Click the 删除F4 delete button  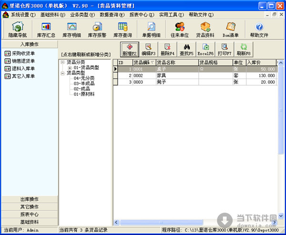[x=167, y=49]
